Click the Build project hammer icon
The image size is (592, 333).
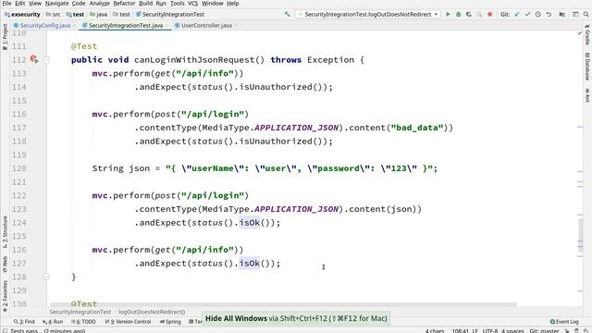pos(288,15)
